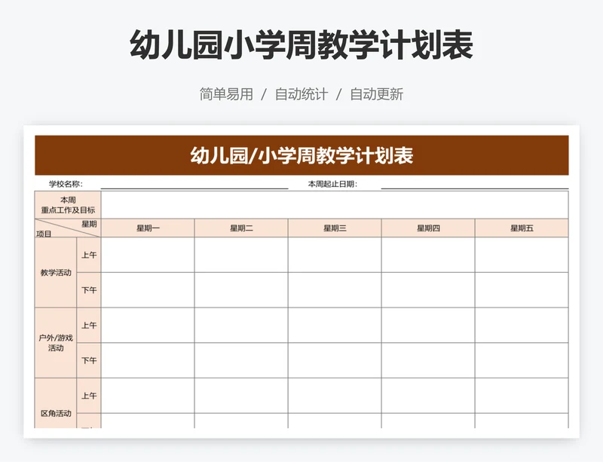Select the diagonal 星期/项目 header cell
The image size is (603, 462).
tap(68, 228)
